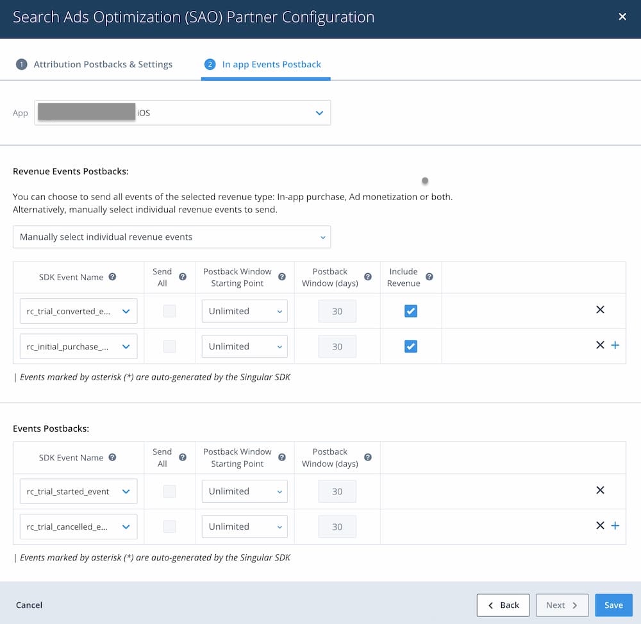Click Cancel to discard configuration

point(29,605)
